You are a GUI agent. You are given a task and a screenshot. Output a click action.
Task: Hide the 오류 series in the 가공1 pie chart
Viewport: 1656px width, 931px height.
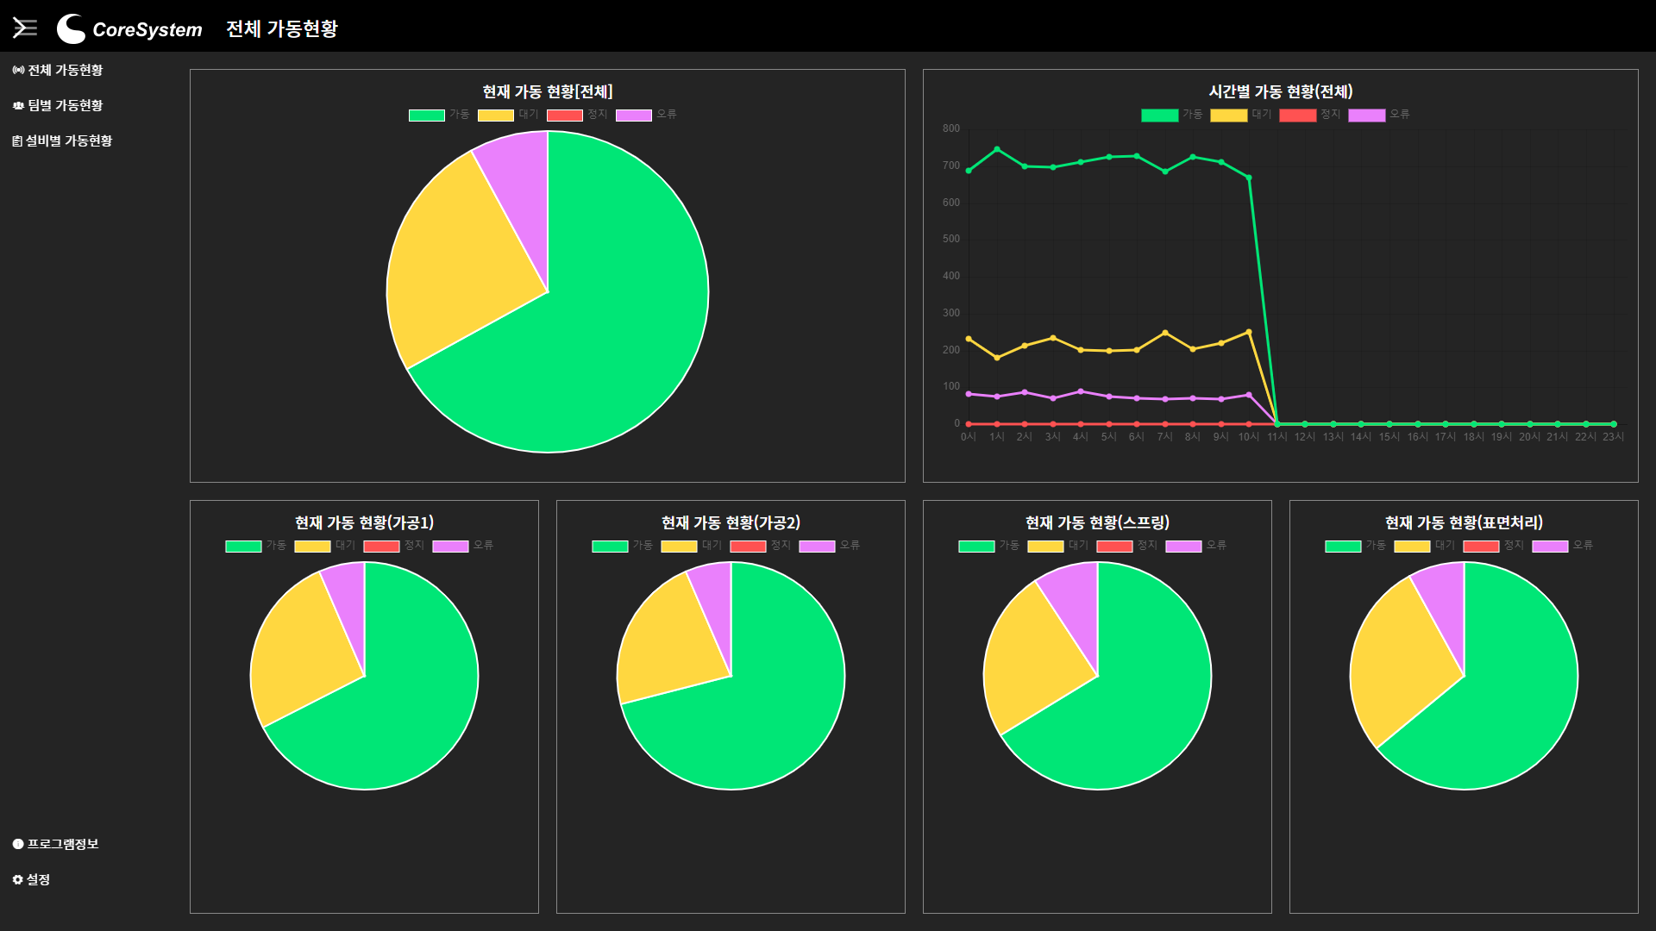coord(463,546)
